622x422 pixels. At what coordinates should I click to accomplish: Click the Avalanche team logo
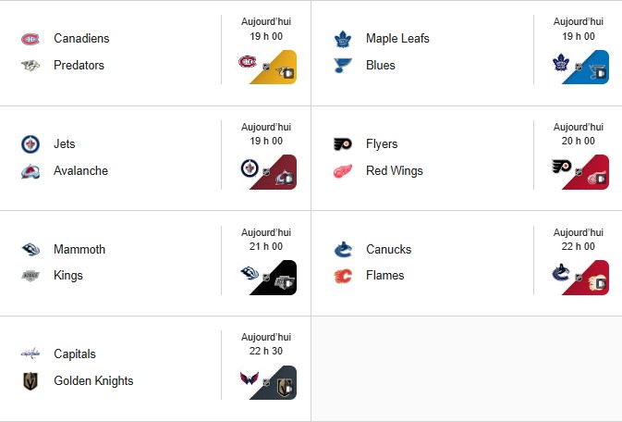tap(30, 171)
